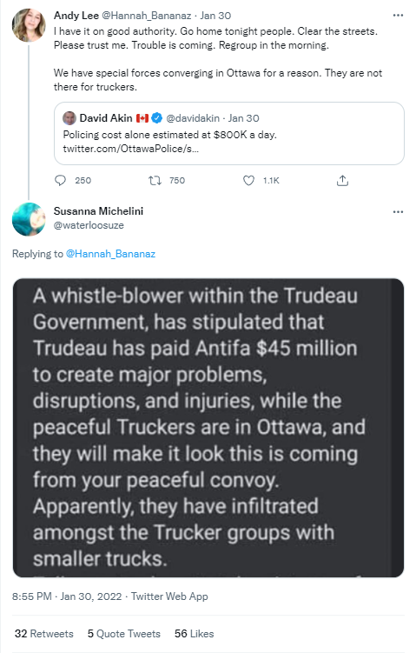View Andy Lee's profile picture
Viewport: 416px width, 653px height.
(x=29, y=25)
